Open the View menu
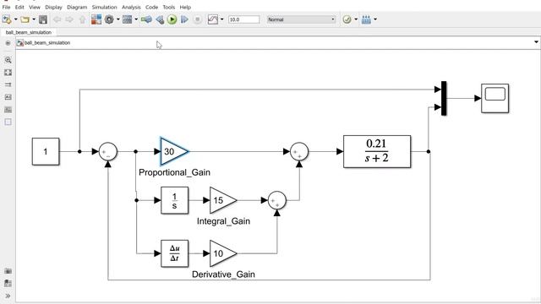This screenshot has width=541, height=304. point(35,7)
